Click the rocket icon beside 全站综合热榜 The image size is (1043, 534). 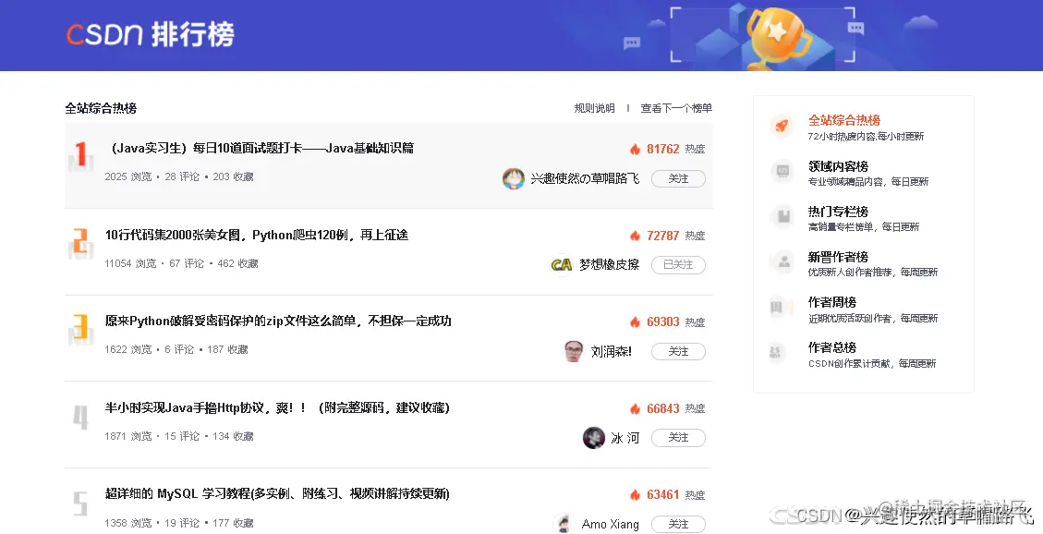[x=782, y=126]
